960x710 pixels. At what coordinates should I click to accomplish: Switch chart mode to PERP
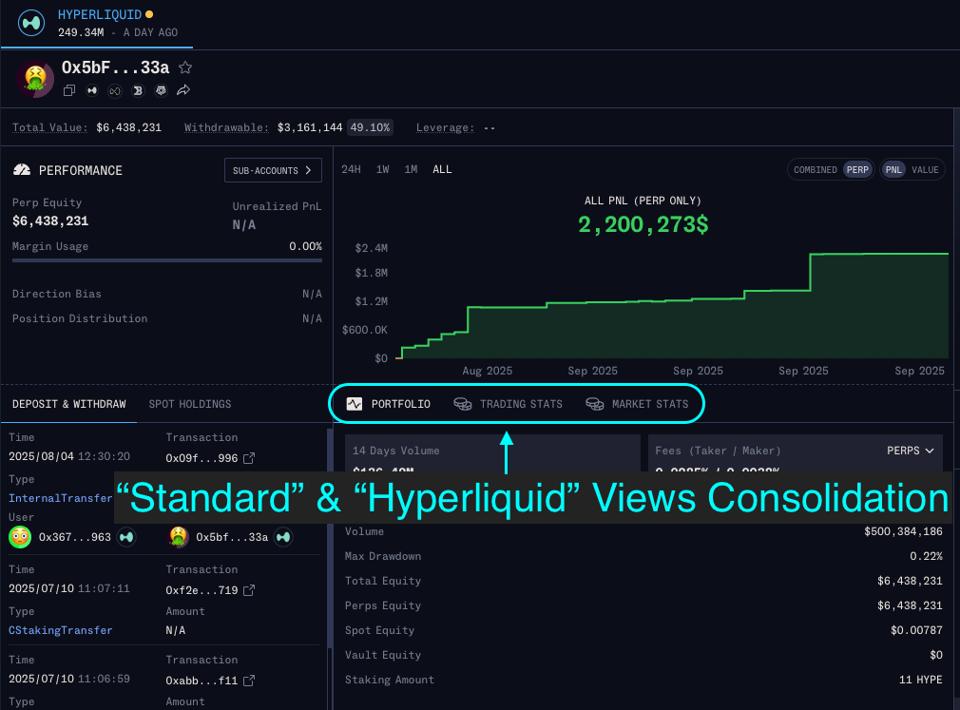(857, 169)
